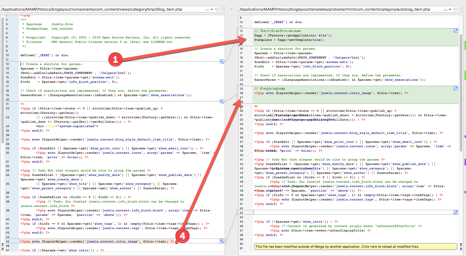
Task: Click left line 'defined('_JEXEC') or die;'
Action: [44, 55]
